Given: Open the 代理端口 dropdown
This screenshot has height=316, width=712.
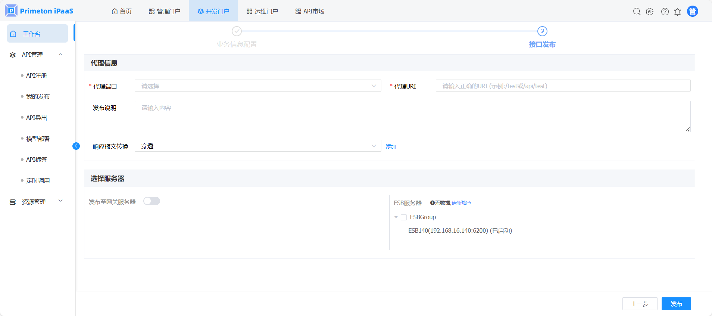Looking at the screenshot, I should [257, 86].
